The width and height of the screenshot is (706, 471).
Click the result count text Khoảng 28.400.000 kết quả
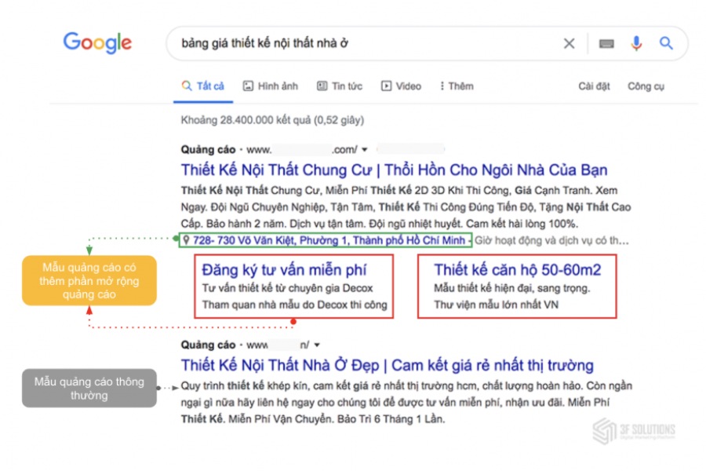(272, 120)
